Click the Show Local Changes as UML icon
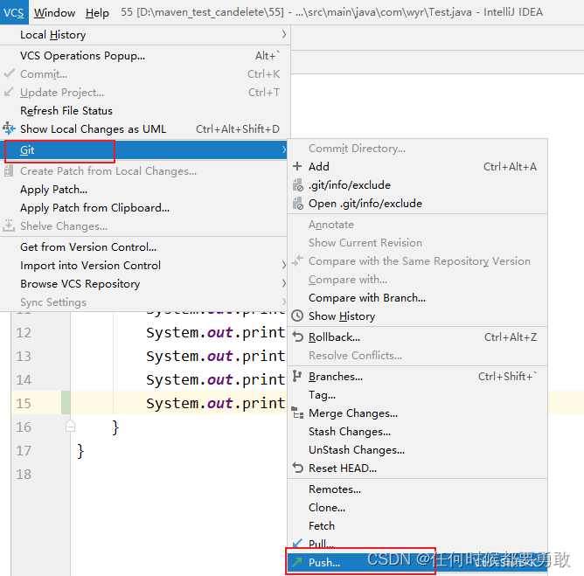 pos(9,128)
